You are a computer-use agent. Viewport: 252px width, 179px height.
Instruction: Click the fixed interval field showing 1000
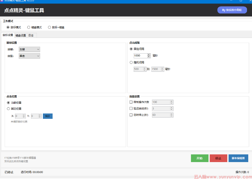pyautogui.click(x=140, y=55)
